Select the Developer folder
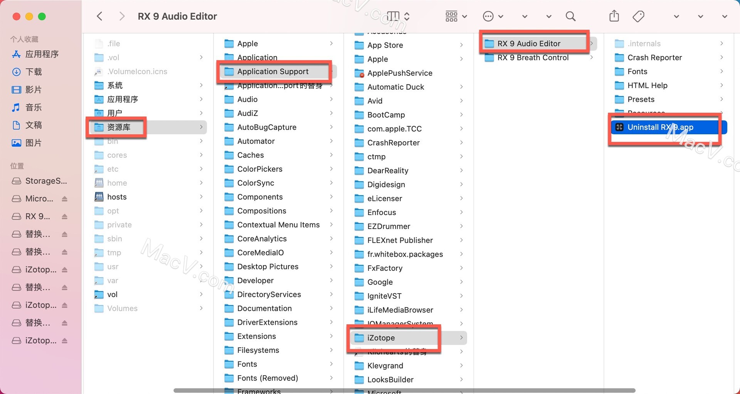This screenshot has width=740, height=394. pyautogui.click(x=278, y=280)
